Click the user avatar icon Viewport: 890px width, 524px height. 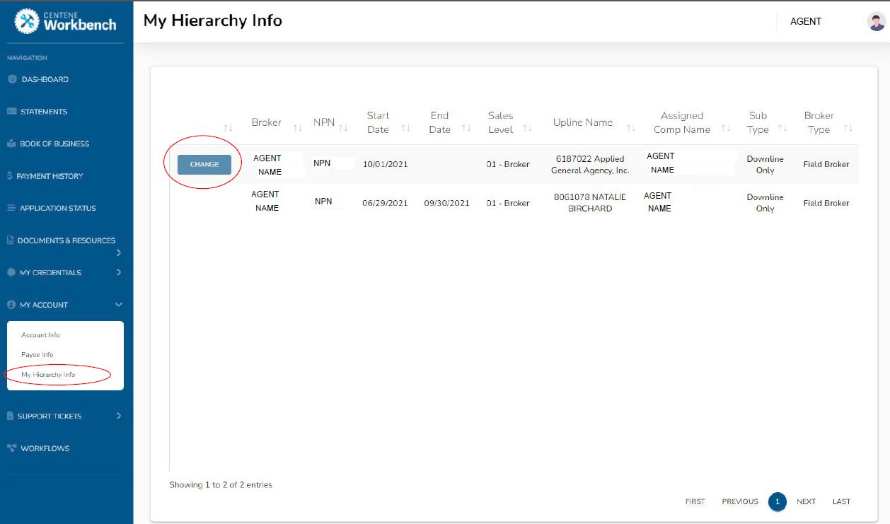876,21
